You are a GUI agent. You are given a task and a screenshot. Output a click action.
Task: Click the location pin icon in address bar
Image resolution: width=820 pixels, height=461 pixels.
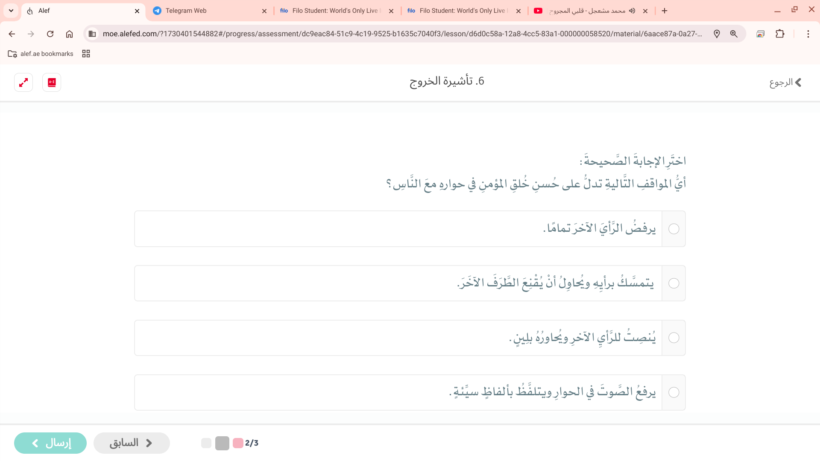coord(717,34)
